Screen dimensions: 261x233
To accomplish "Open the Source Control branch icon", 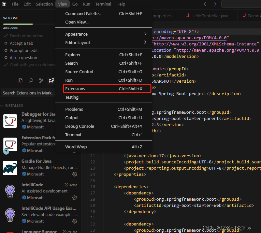I will (41, 81).
